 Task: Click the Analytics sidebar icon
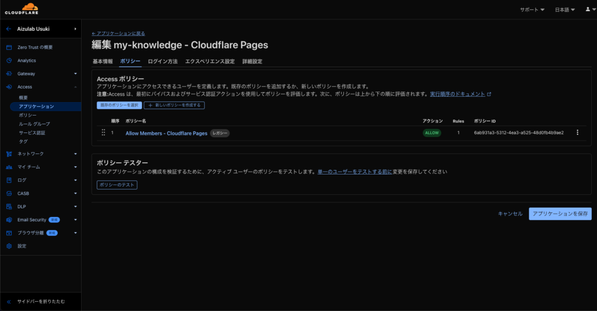point(9,61)
